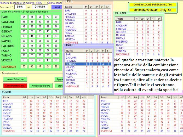Click the 'Pannello comandi' group label
Image resolution: width=183 pixels, height=137 pixels.
(x=10, y=73)
